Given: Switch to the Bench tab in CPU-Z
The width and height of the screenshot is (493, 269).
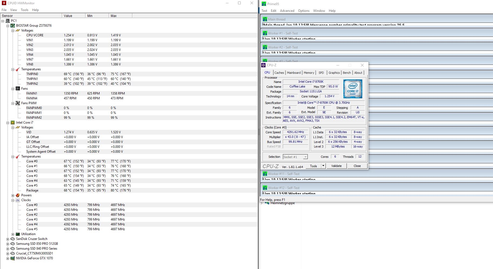Looking at the screenshot, I should (x=347, y=73).
